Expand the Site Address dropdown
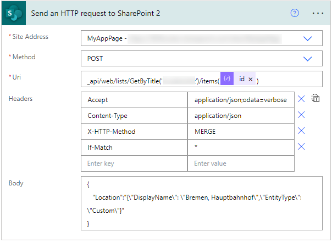 coord(307,38)
